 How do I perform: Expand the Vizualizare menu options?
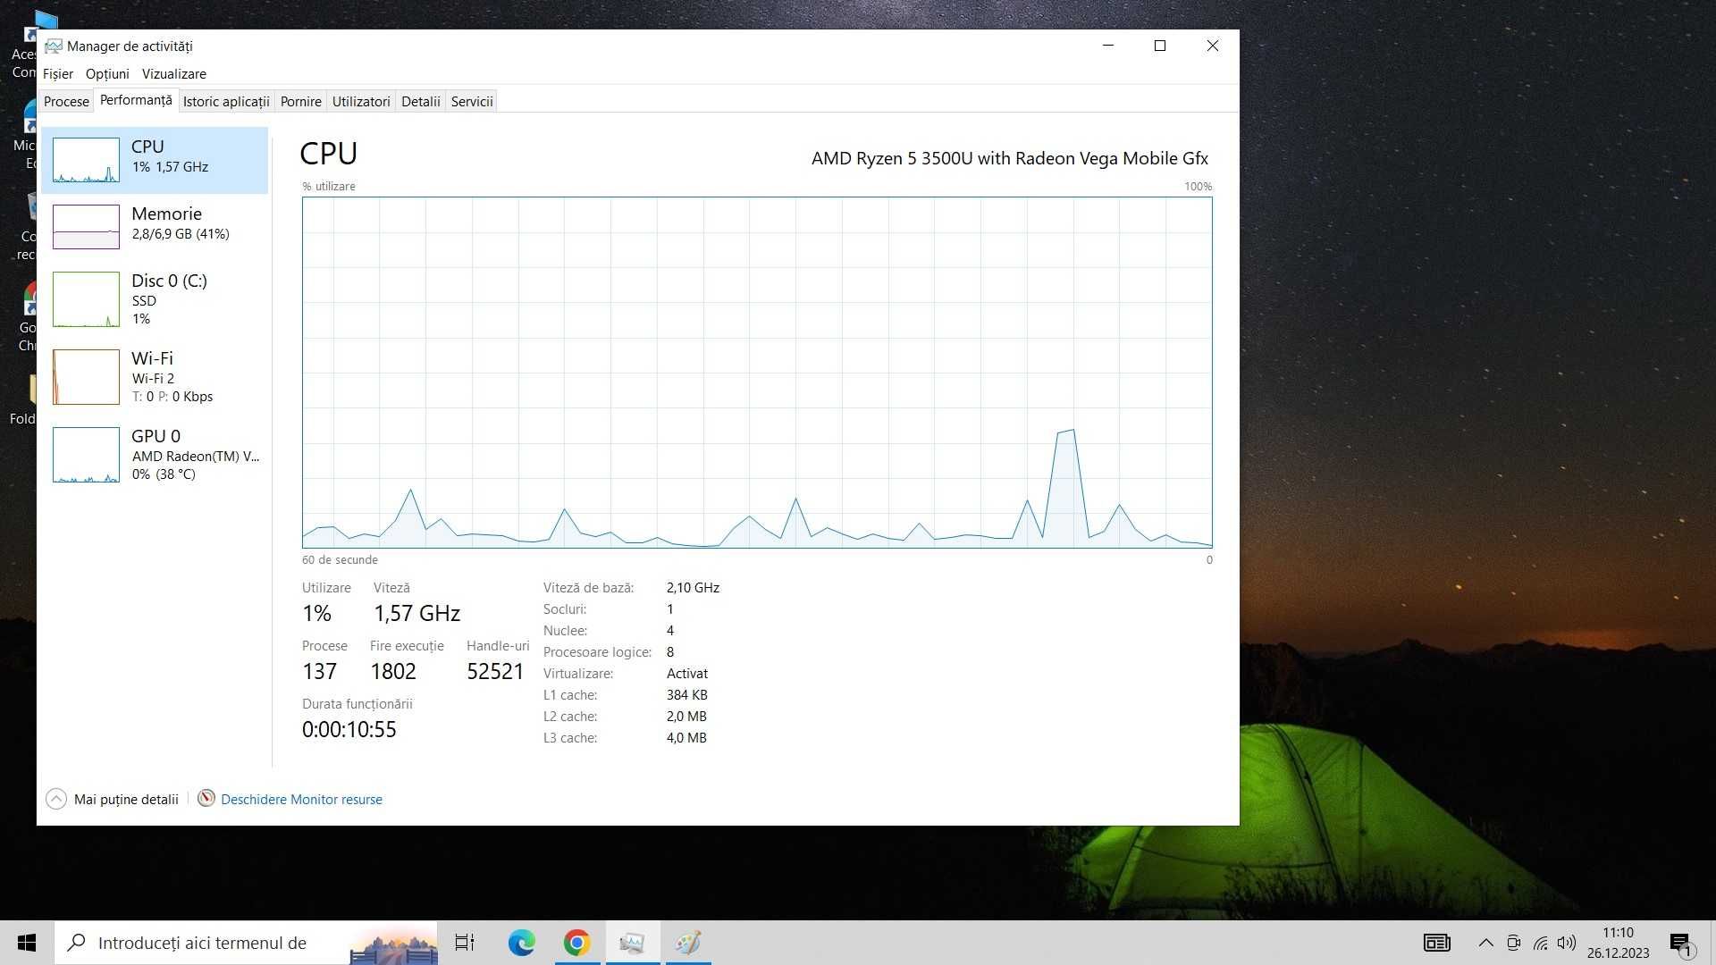click(173, 73)
